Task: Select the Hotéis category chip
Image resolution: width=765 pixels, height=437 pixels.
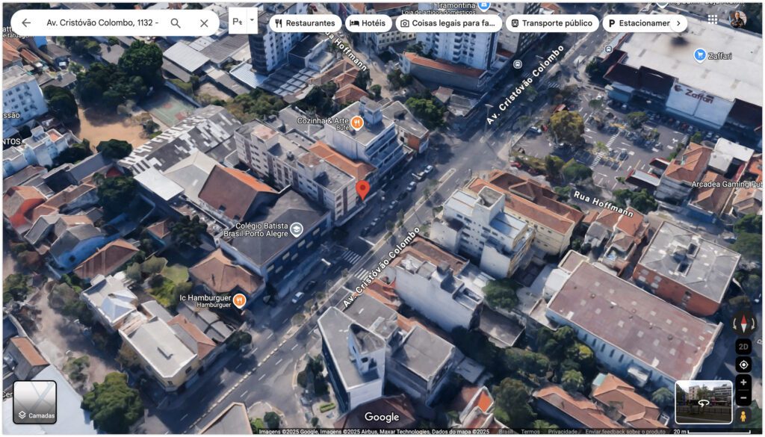Action: 367,23
